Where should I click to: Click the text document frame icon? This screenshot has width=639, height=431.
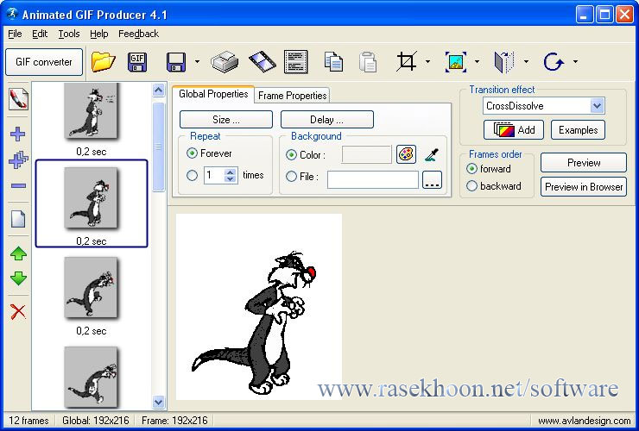point(296,62)
